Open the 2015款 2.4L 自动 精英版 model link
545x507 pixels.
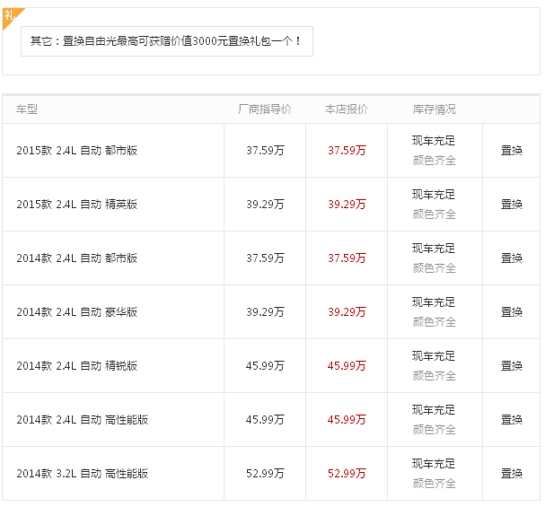point(77,205)
